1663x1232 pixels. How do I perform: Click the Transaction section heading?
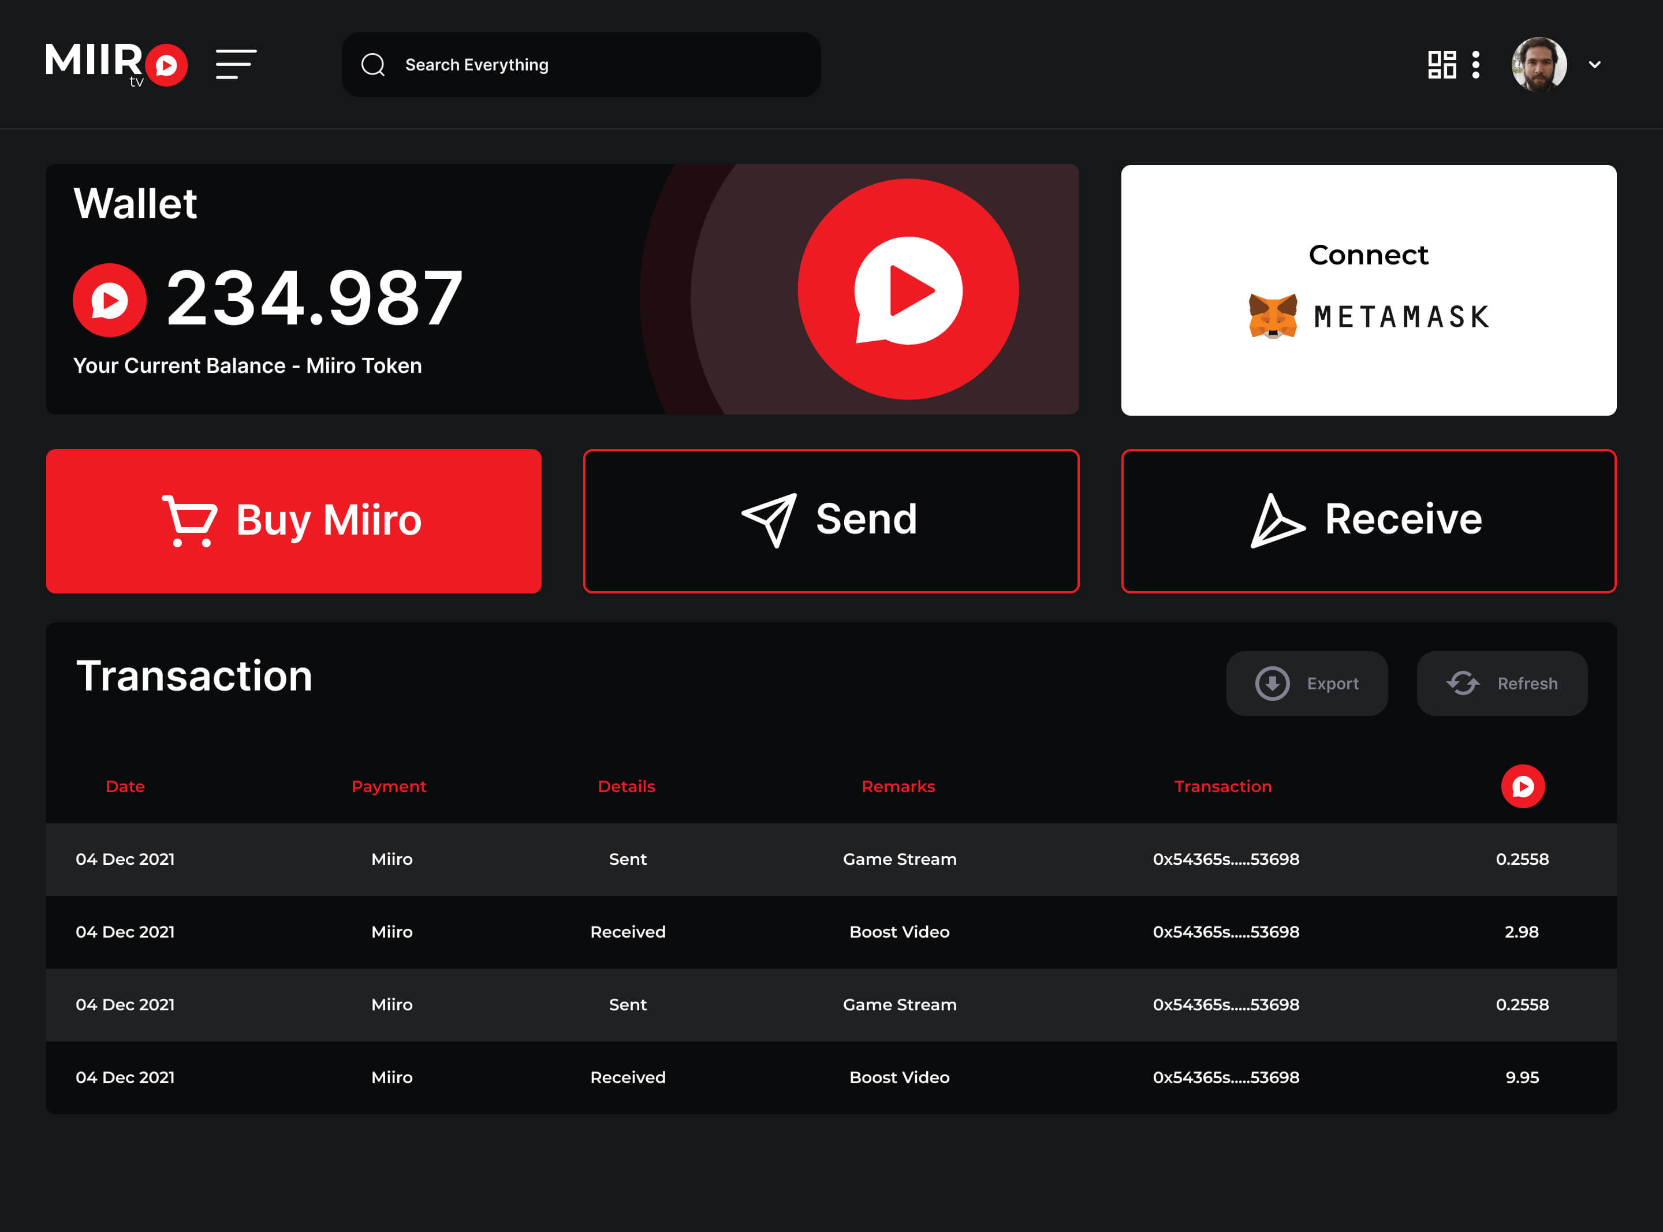(194, 675)
